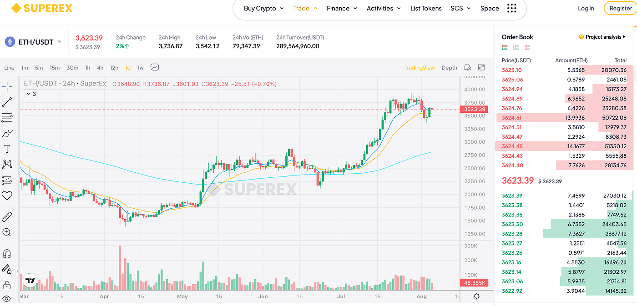Open the ETH/USDT pair selector dropdown
637x306 pixels.
click(x=40, y=42)
